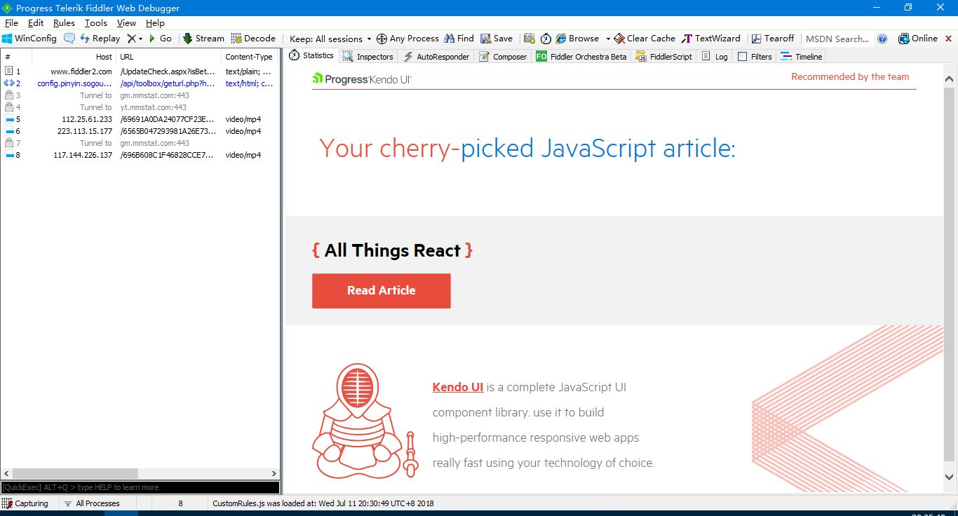Click the camera screenshot icon

point(529,39)
